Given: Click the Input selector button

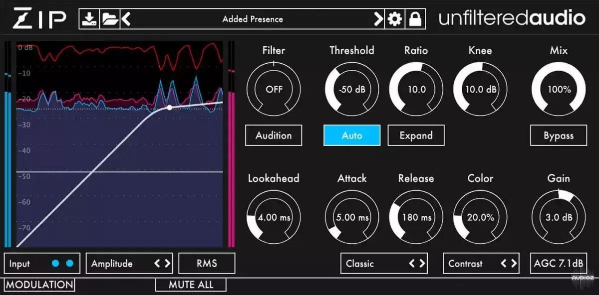Looking at the screenshot, I should click(x=41, y=263).
